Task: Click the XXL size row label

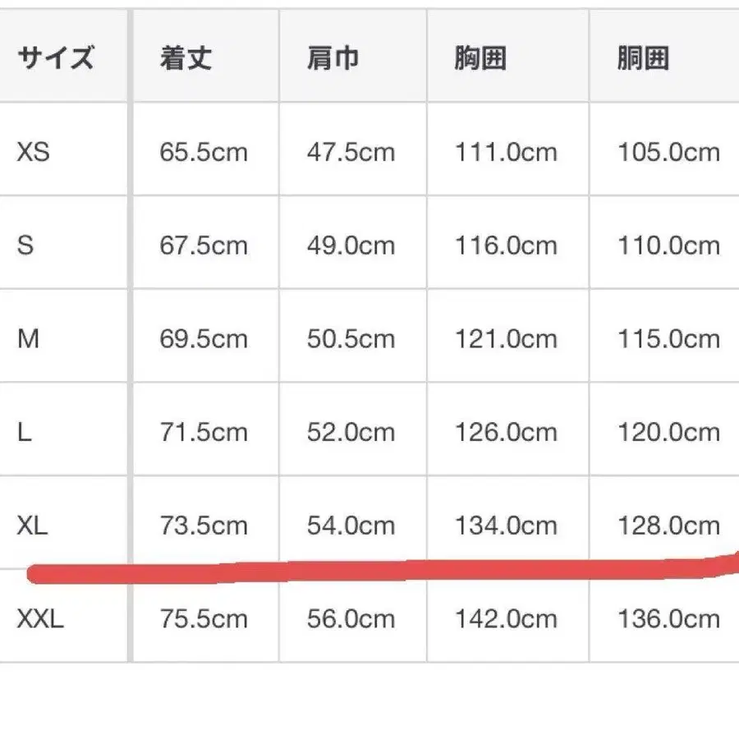Action: (x=40, y=619)
